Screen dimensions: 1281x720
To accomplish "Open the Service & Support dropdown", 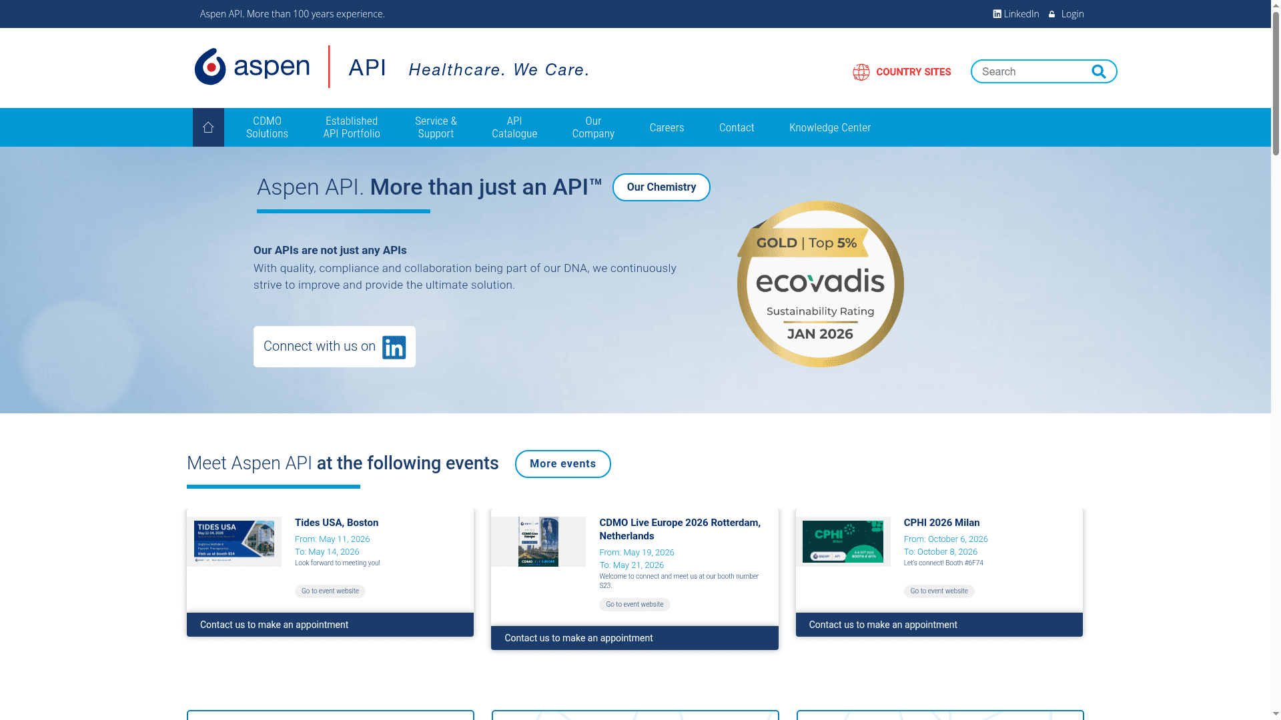I will pyautogui.click(x=436, y=127).
